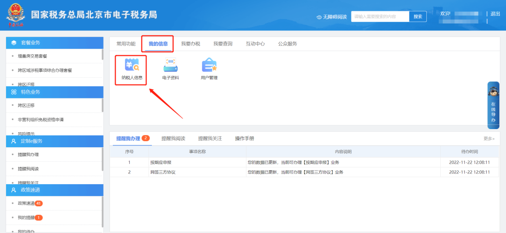Click the site title 国家税务总局北京市电子税务局
The height and width of the screenshot is (233, 506).
(x=94, y=15)
